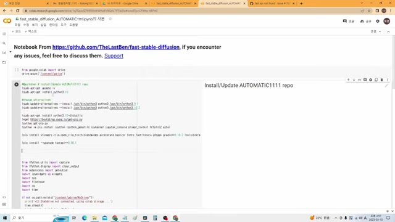Open the cell's more options menu
This screenshot has height=222, width=395.
(x=387, y=80)
